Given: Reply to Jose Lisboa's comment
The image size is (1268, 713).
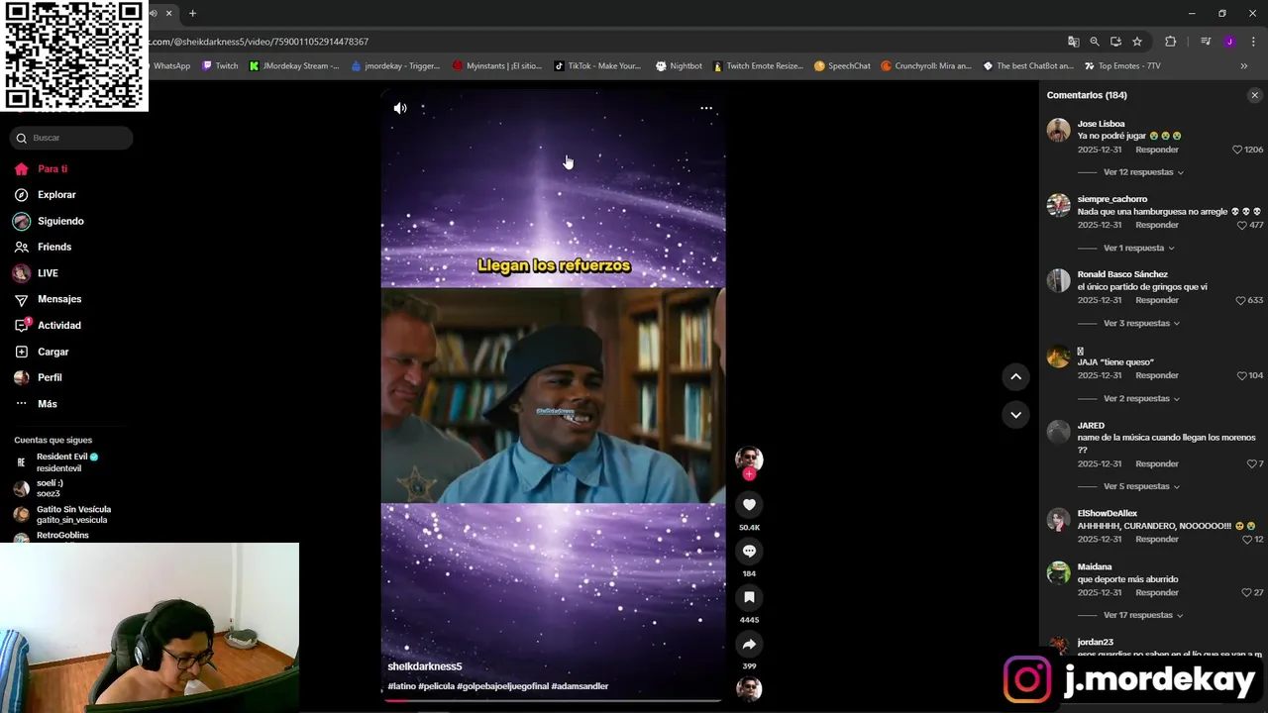Looking at the screenshot, I should pos(1157,150).
